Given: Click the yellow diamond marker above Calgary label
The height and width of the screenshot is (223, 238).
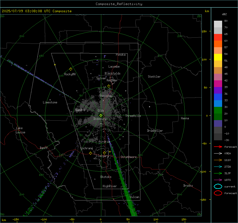Looking at the screenshot, I should coord(104,153).
